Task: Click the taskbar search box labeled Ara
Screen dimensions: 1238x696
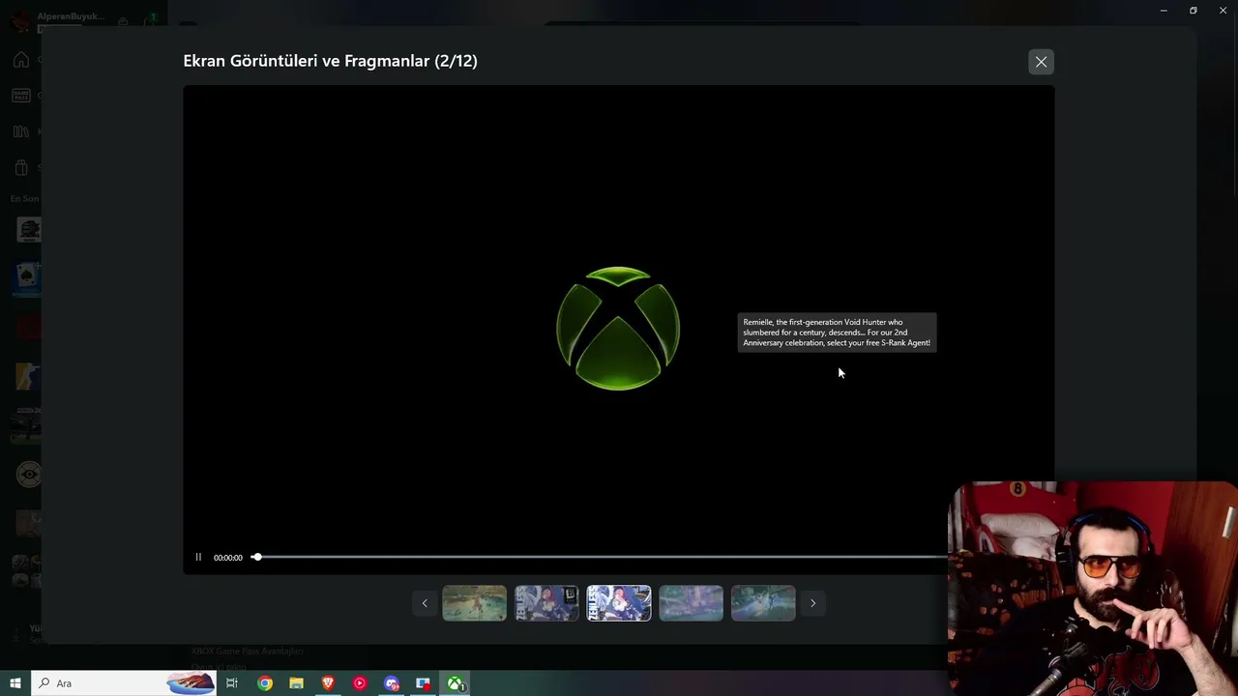Action: click(124, 683)
